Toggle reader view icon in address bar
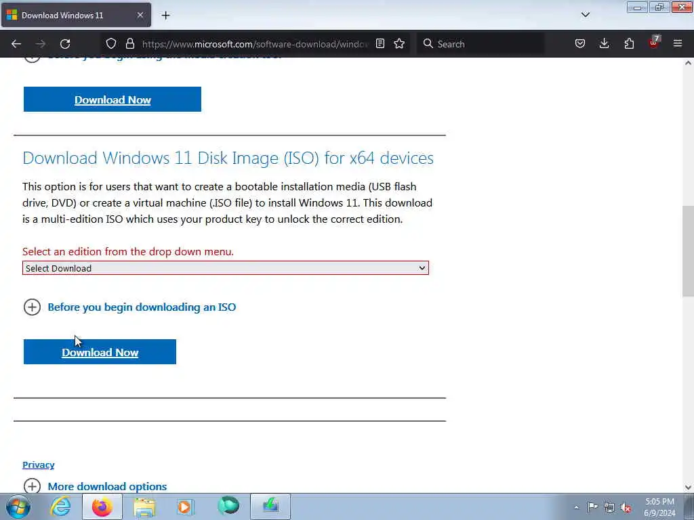 [380, 43]
